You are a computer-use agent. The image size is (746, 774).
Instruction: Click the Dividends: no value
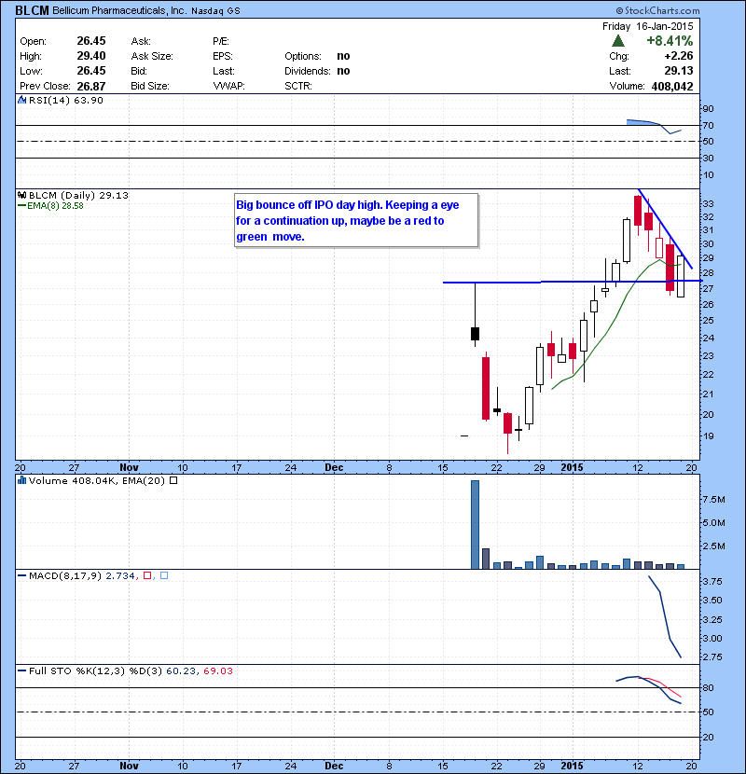coord(343,71)
